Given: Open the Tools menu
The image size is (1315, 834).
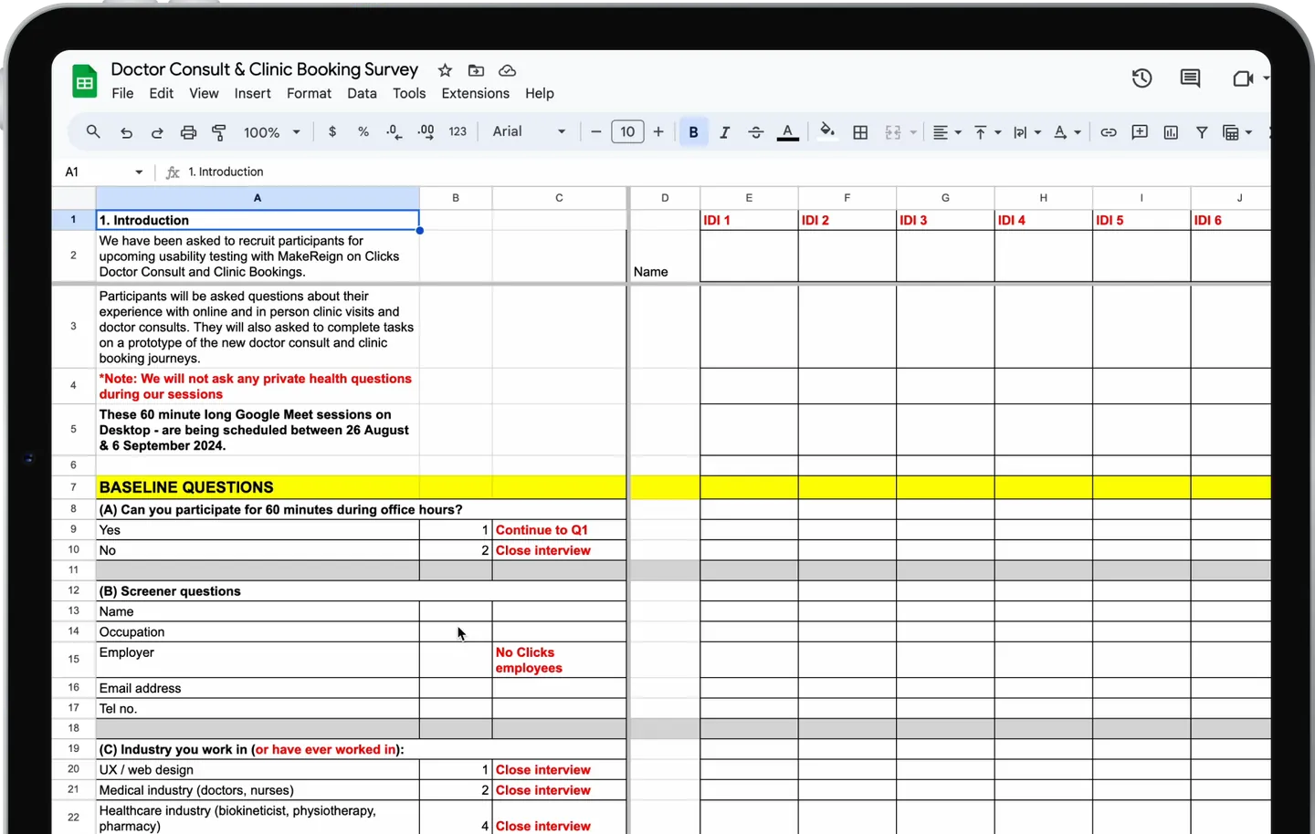Looking at the screenshot, I should coord(409,93).
